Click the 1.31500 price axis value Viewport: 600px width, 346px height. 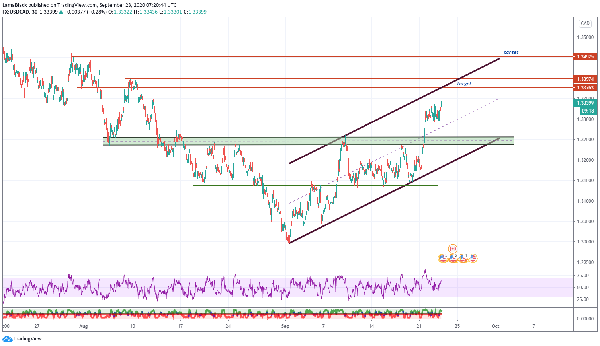[x=585, y=181]
